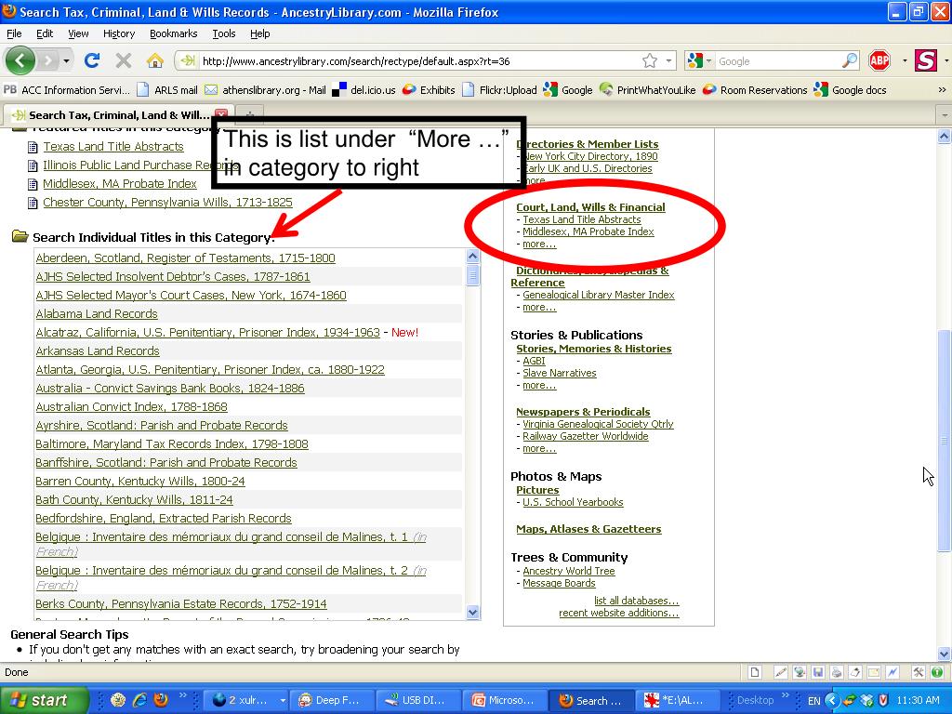
Task: Open the Adblock Plus dropdown arrow
Action: tap(905, 60)
